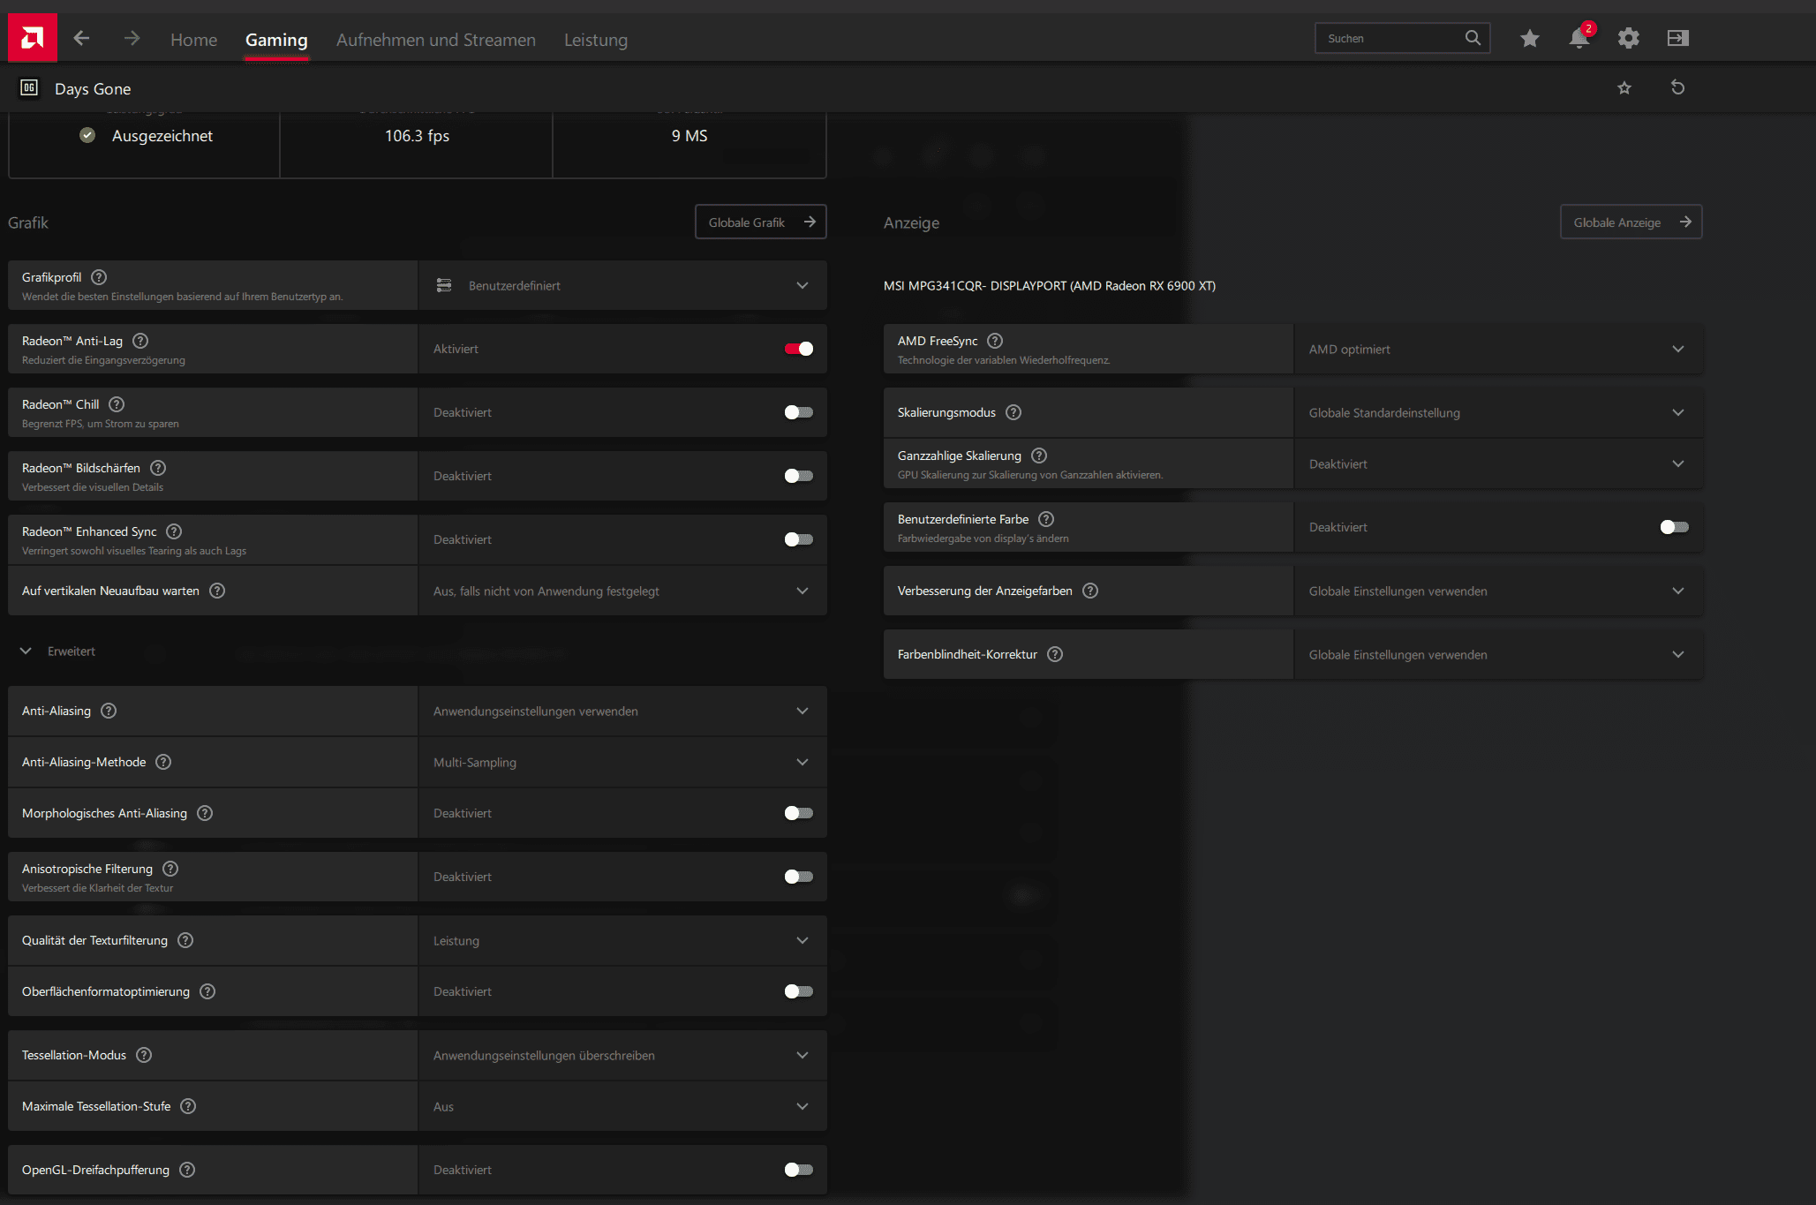Reset Days Gone profile with reset arrow
Image resolution: width=1816 pixels, height=1205 pixels.
click(1677, 87)
